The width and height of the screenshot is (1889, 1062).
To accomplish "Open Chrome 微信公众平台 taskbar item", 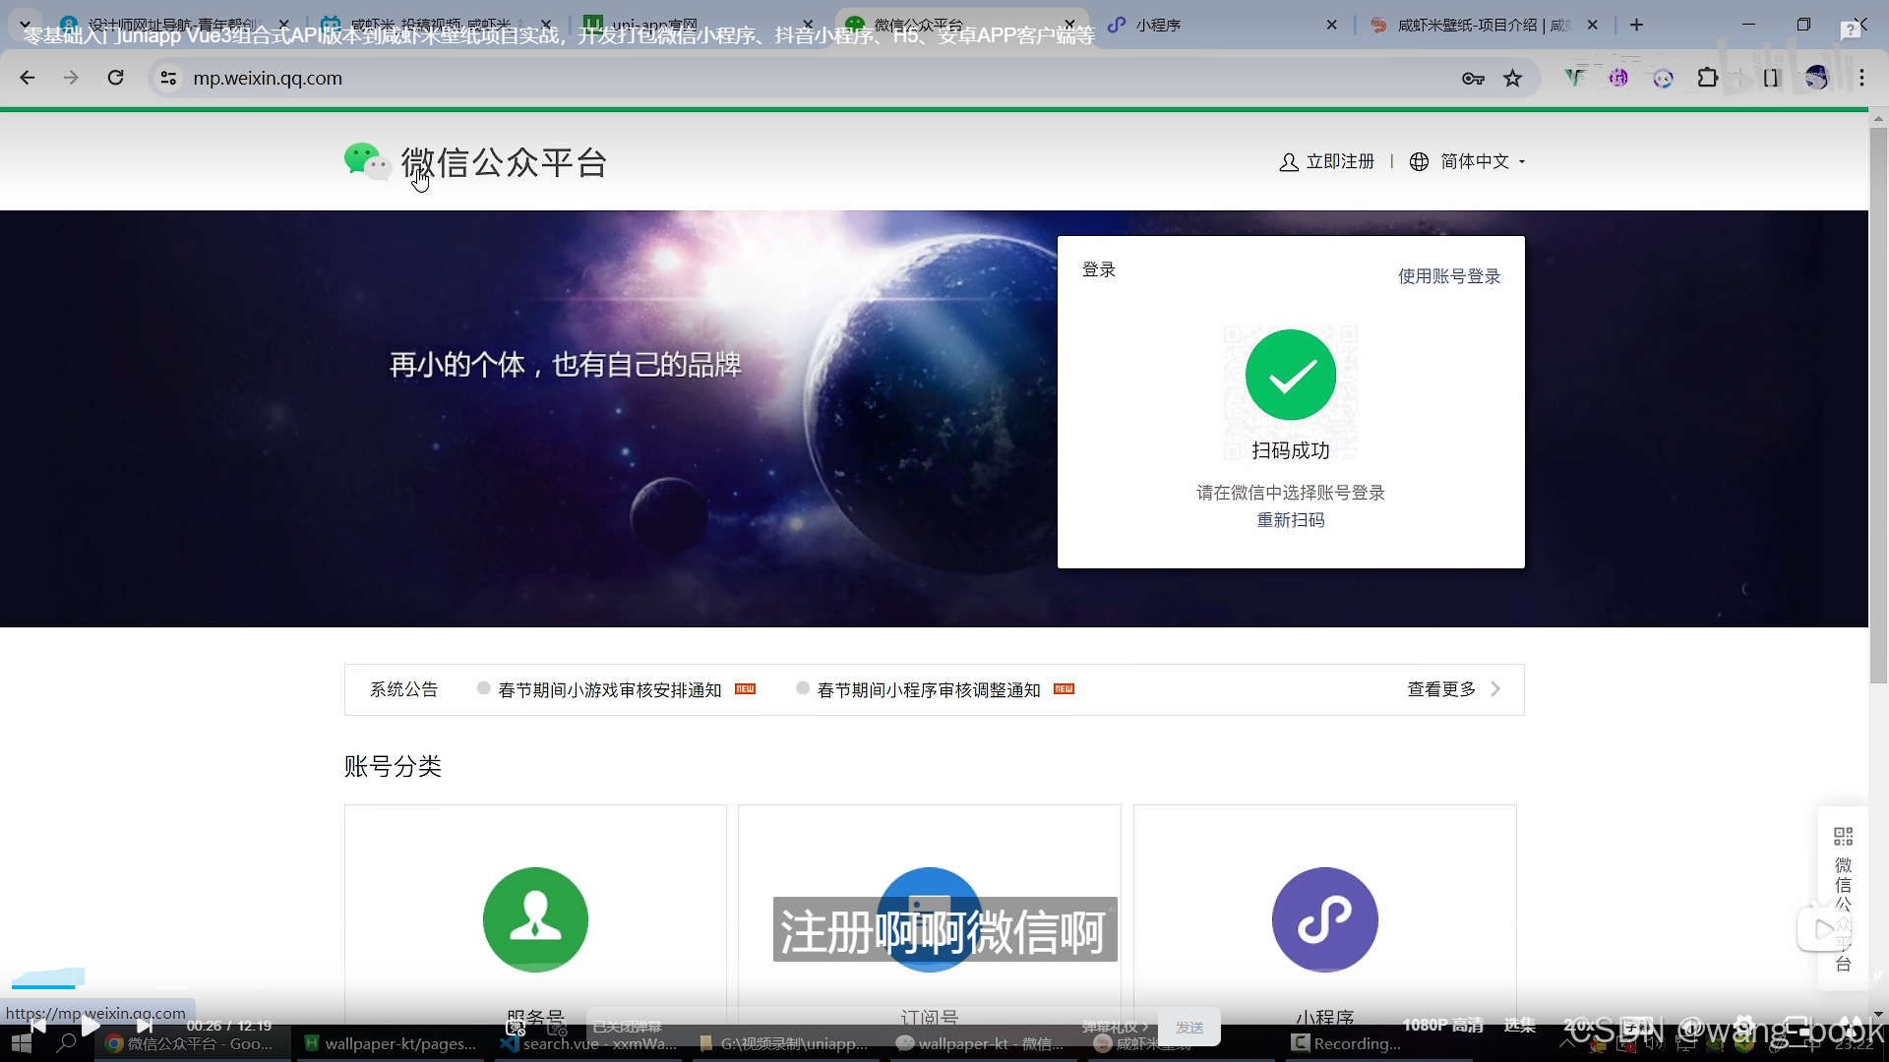I will [193, 1043].
